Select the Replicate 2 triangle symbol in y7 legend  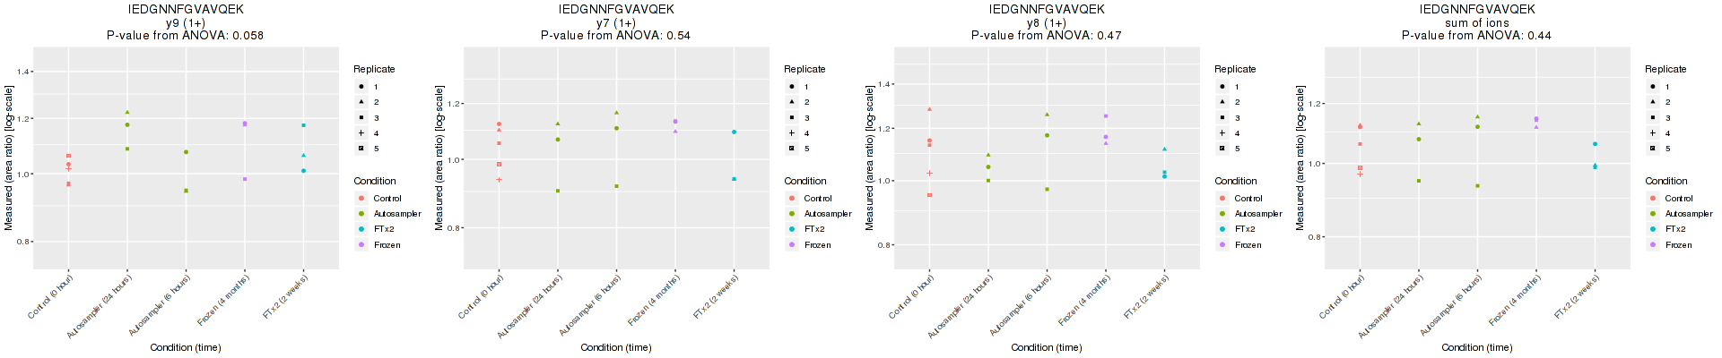791,102
